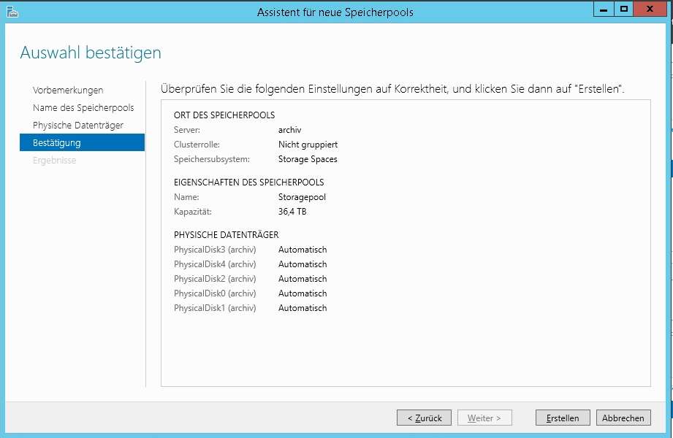Click 'Automatisch' beside PhysicalDisk3
Screen dimensions: 673x438
303,250
